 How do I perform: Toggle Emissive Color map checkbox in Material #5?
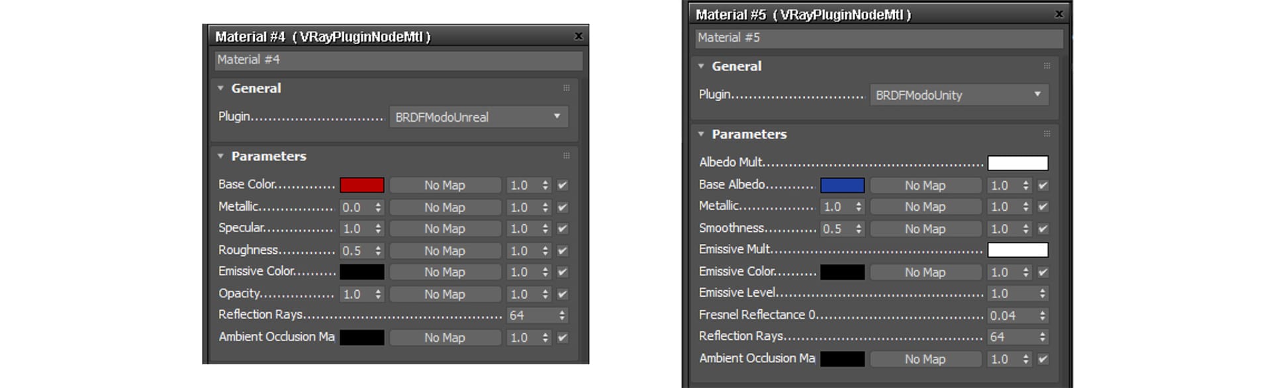pos(1043,272)
